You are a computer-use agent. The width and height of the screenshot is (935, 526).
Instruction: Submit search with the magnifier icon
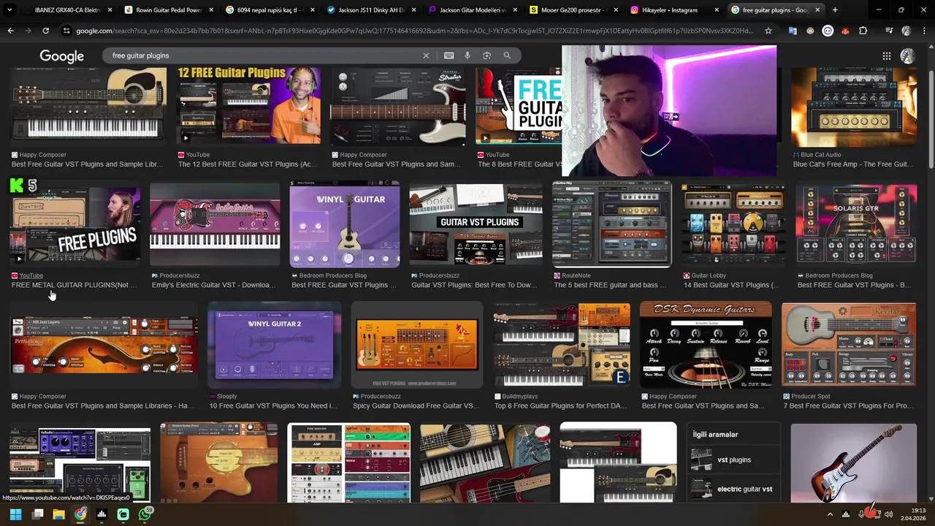coord(507,56)
